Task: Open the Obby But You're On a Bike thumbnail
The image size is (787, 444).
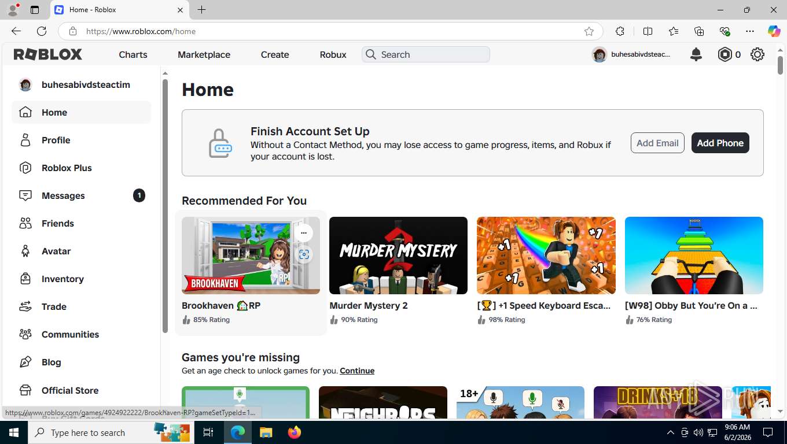Action: (694, 256)
